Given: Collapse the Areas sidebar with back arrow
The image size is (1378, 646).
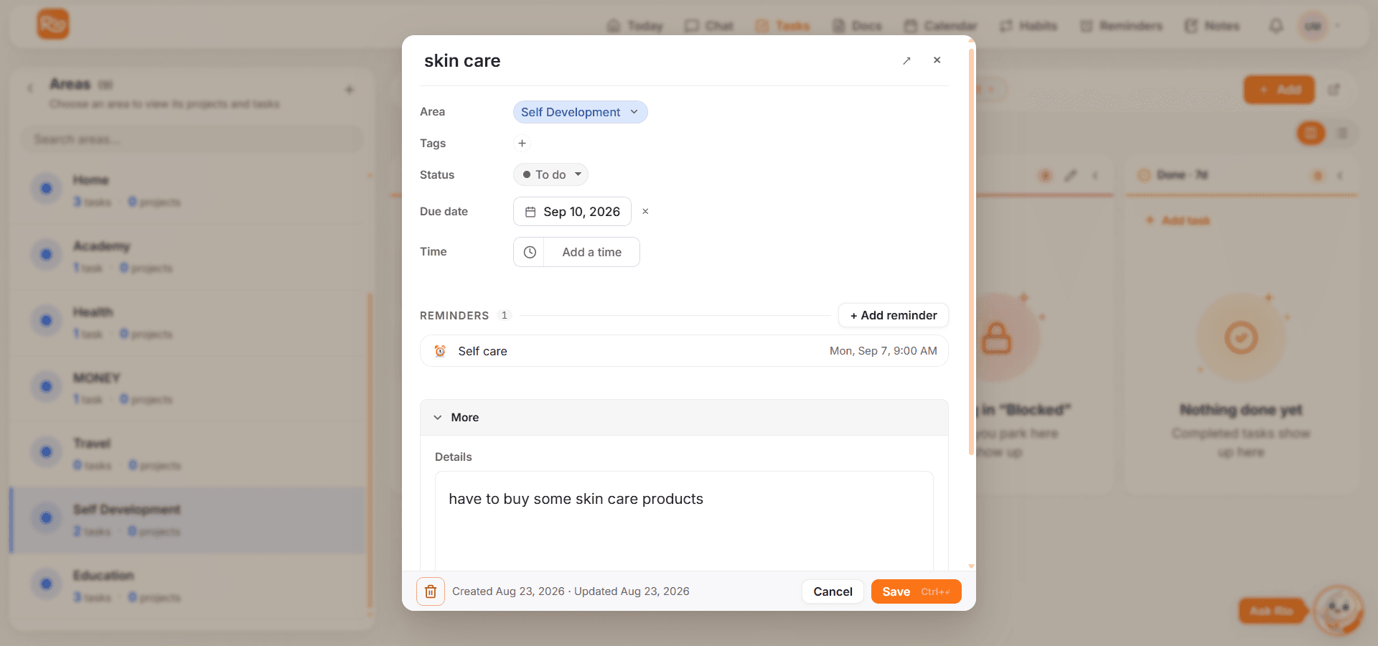Looking at the screenshot, I should coord(30,88).
